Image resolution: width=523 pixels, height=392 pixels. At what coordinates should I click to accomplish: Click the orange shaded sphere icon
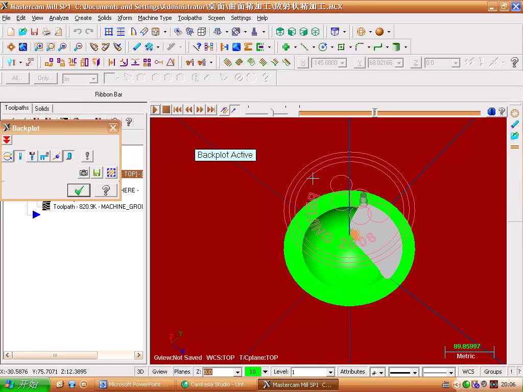point(379,32)
